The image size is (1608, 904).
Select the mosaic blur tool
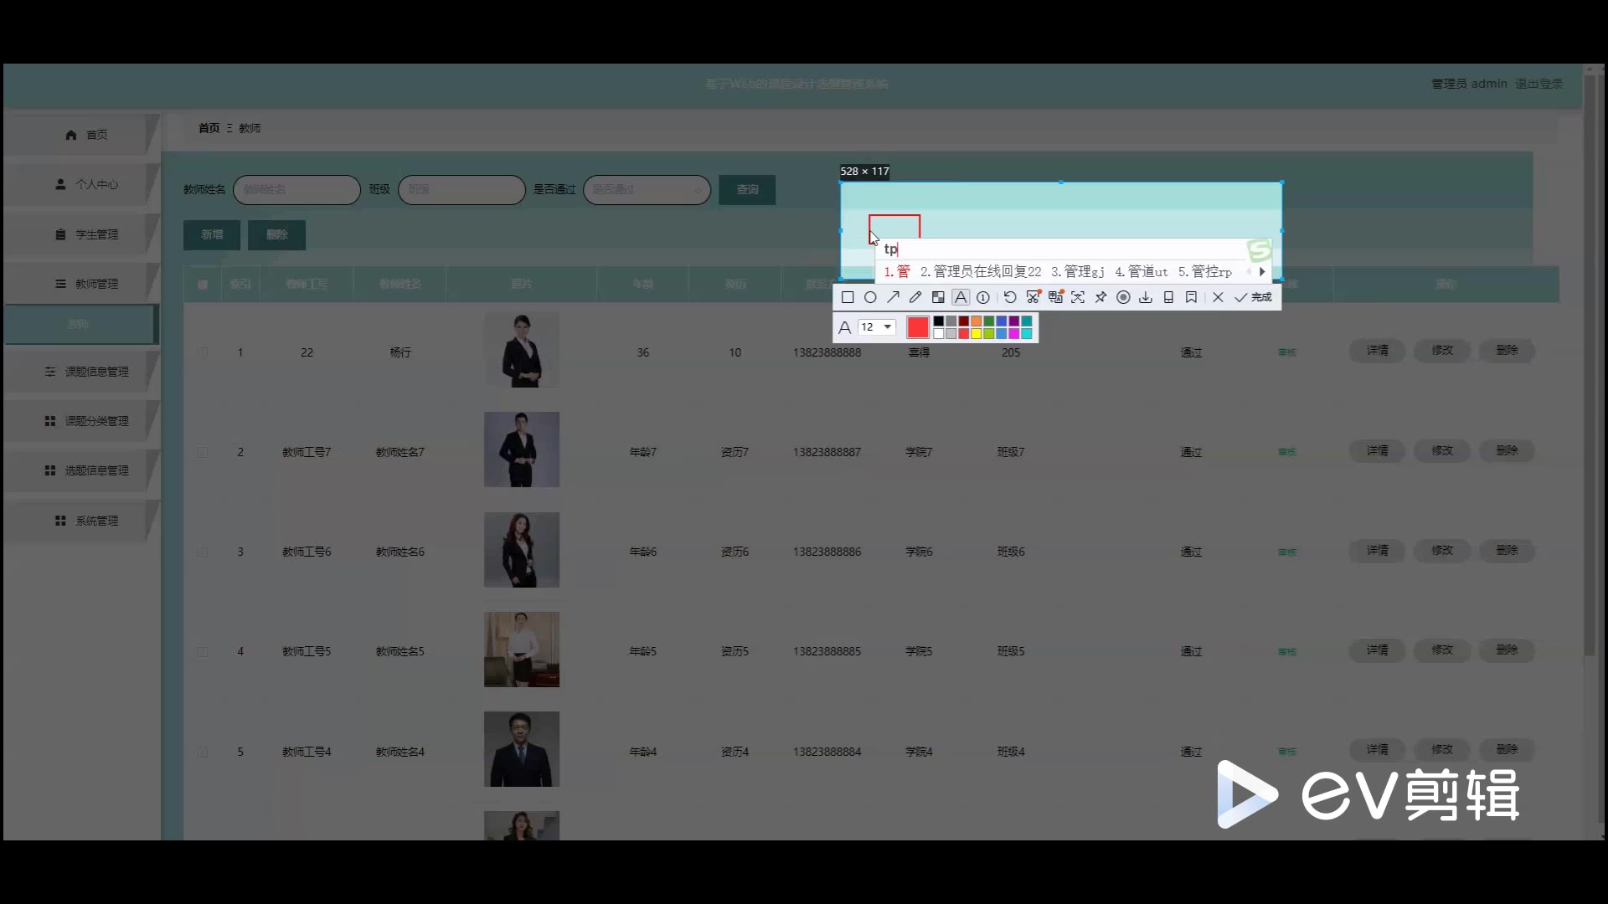pos(938,297)
